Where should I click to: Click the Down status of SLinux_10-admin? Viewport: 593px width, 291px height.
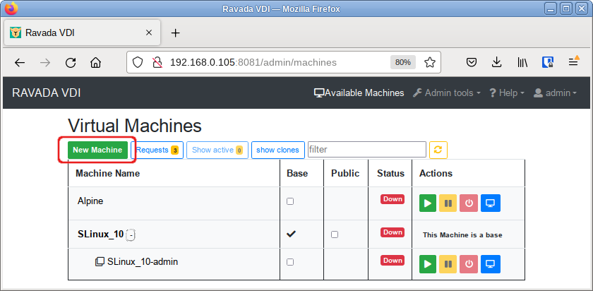click(x=393, y=261)
